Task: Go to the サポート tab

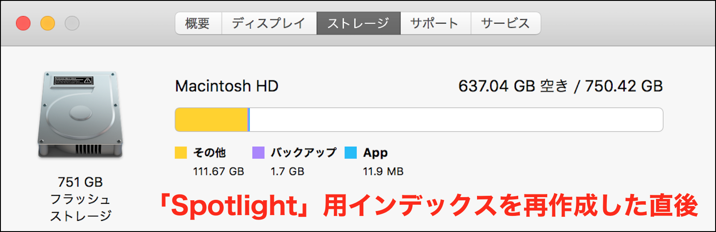Action: pos(435,23)
